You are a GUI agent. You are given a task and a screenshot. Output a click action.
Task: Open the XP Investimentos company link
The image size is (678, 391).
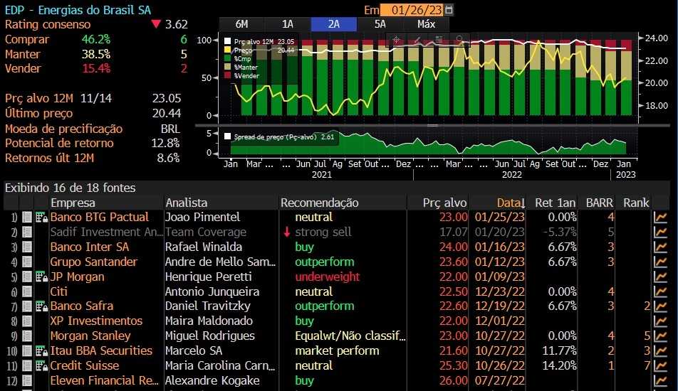96,321
